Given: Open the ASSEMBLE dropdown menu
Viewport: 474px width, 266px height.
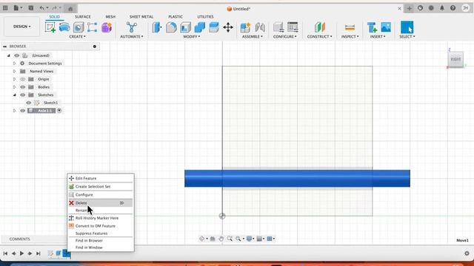Looking at the screenshot, I should [252, 36].
